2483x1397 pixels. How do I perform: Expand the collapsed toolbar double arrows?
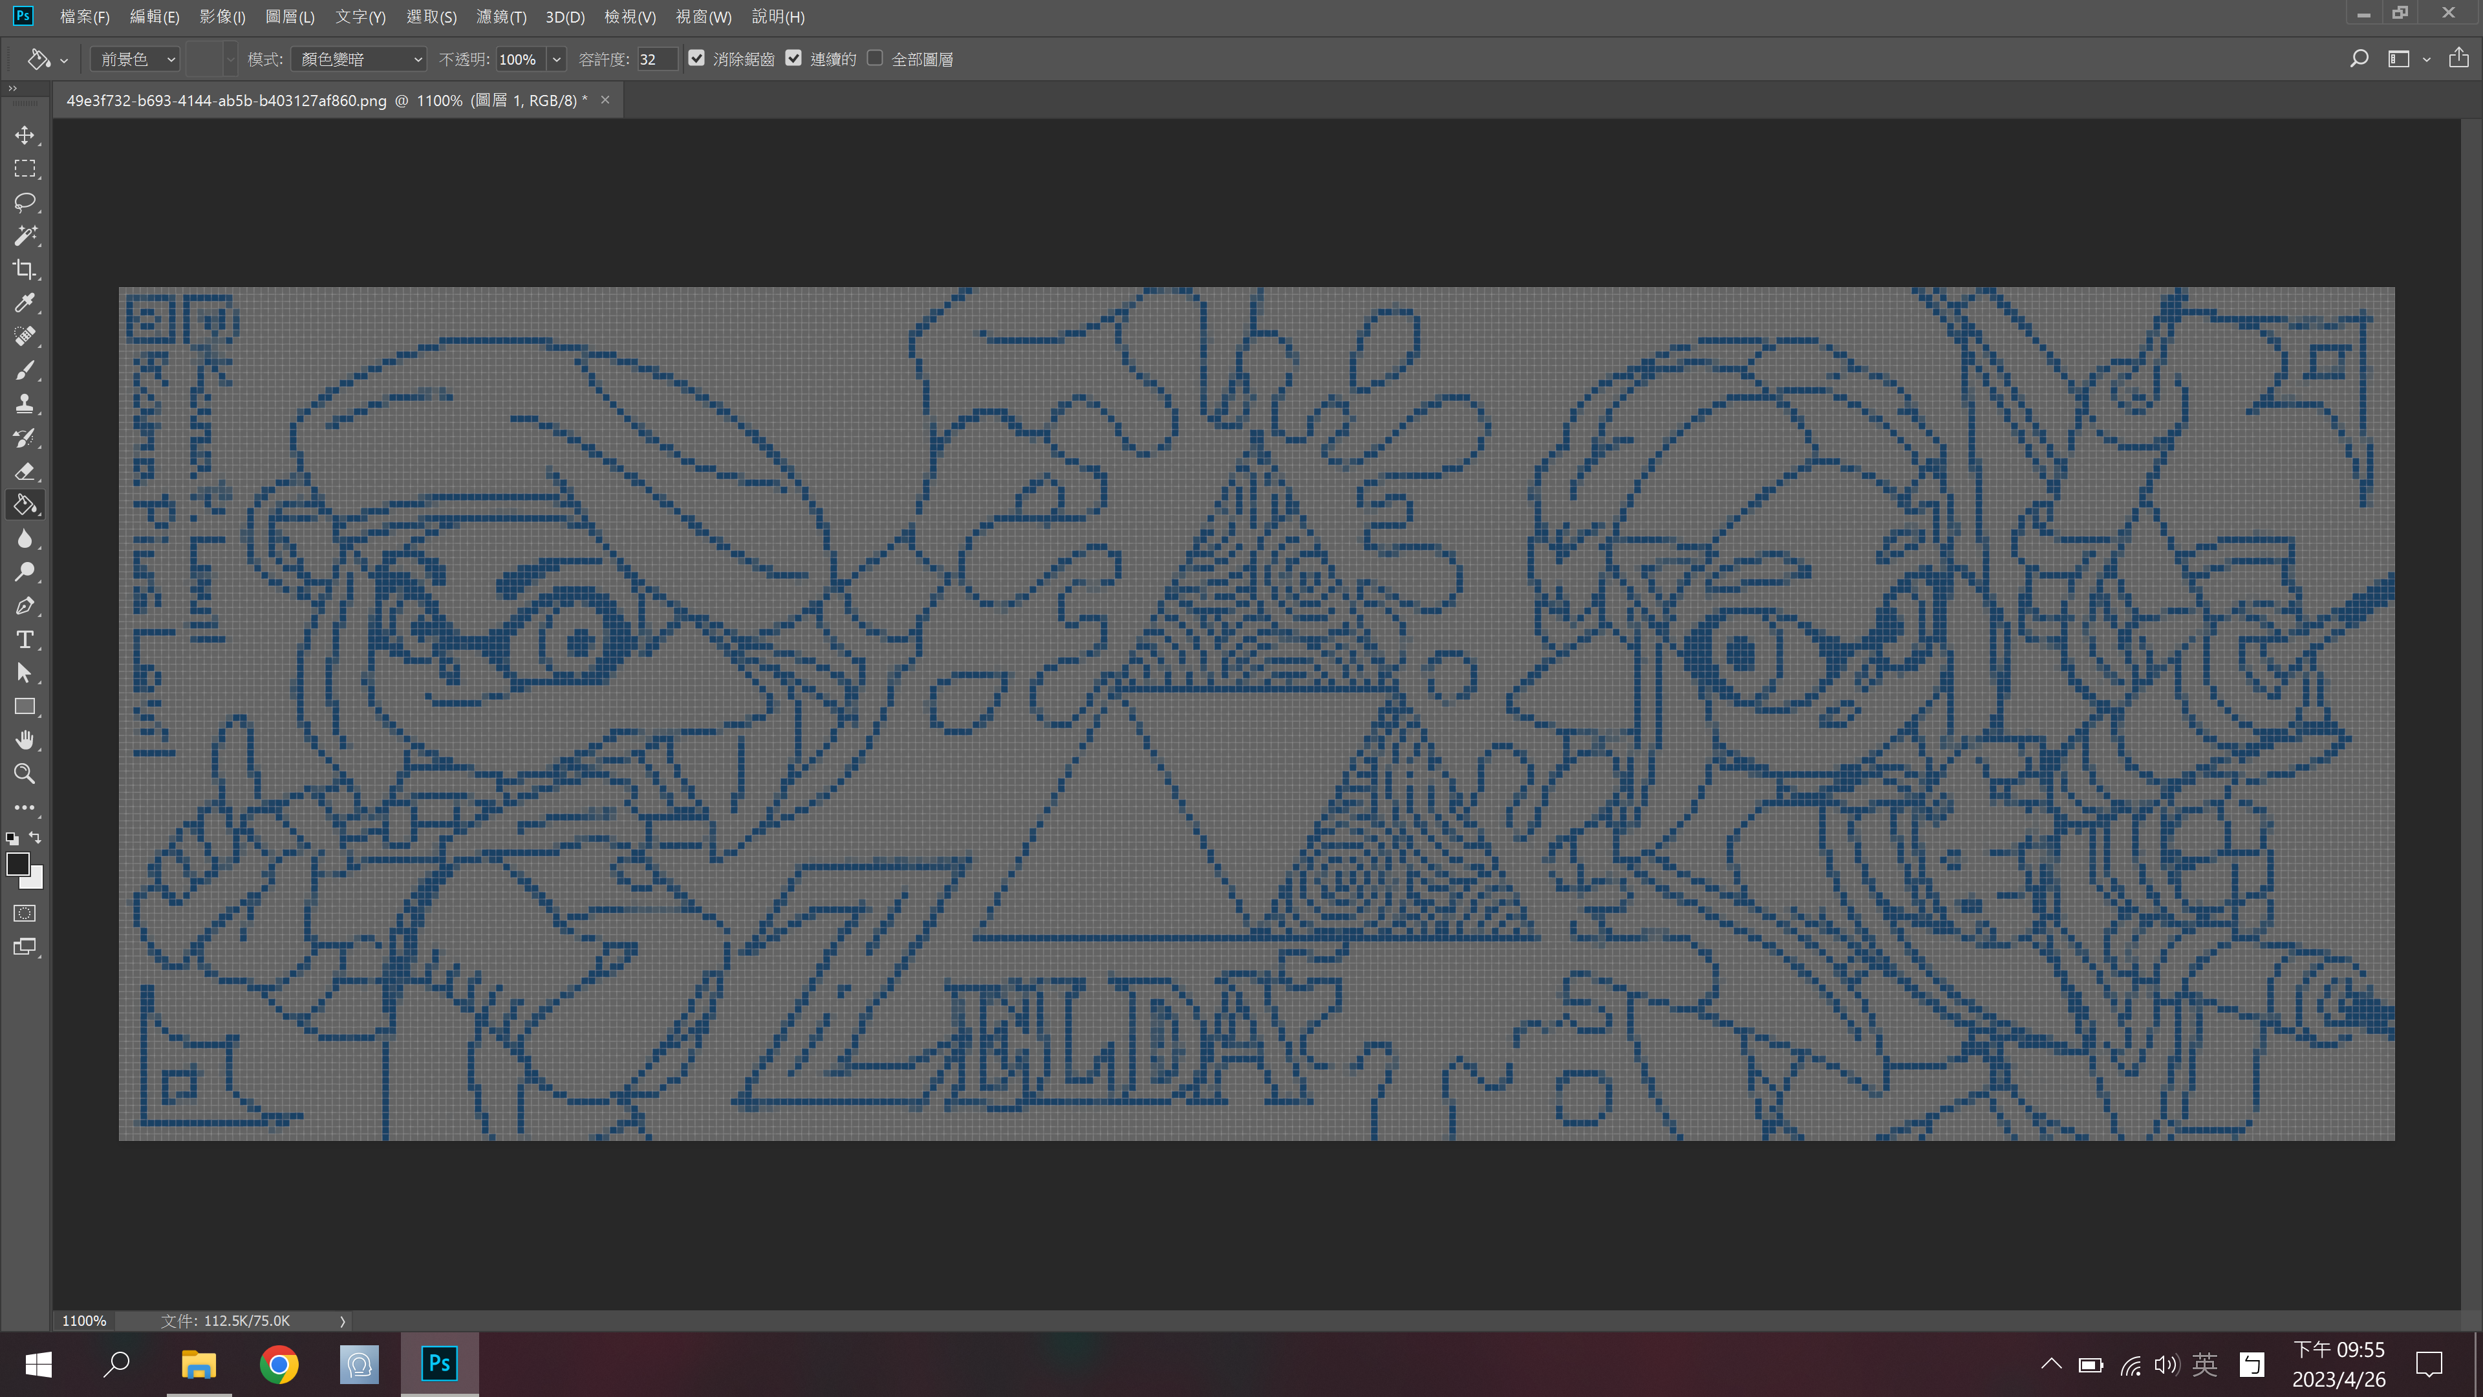tap(12, 89)
